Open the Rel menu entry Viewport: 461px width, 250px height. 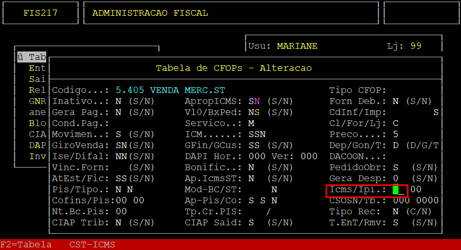37,90
